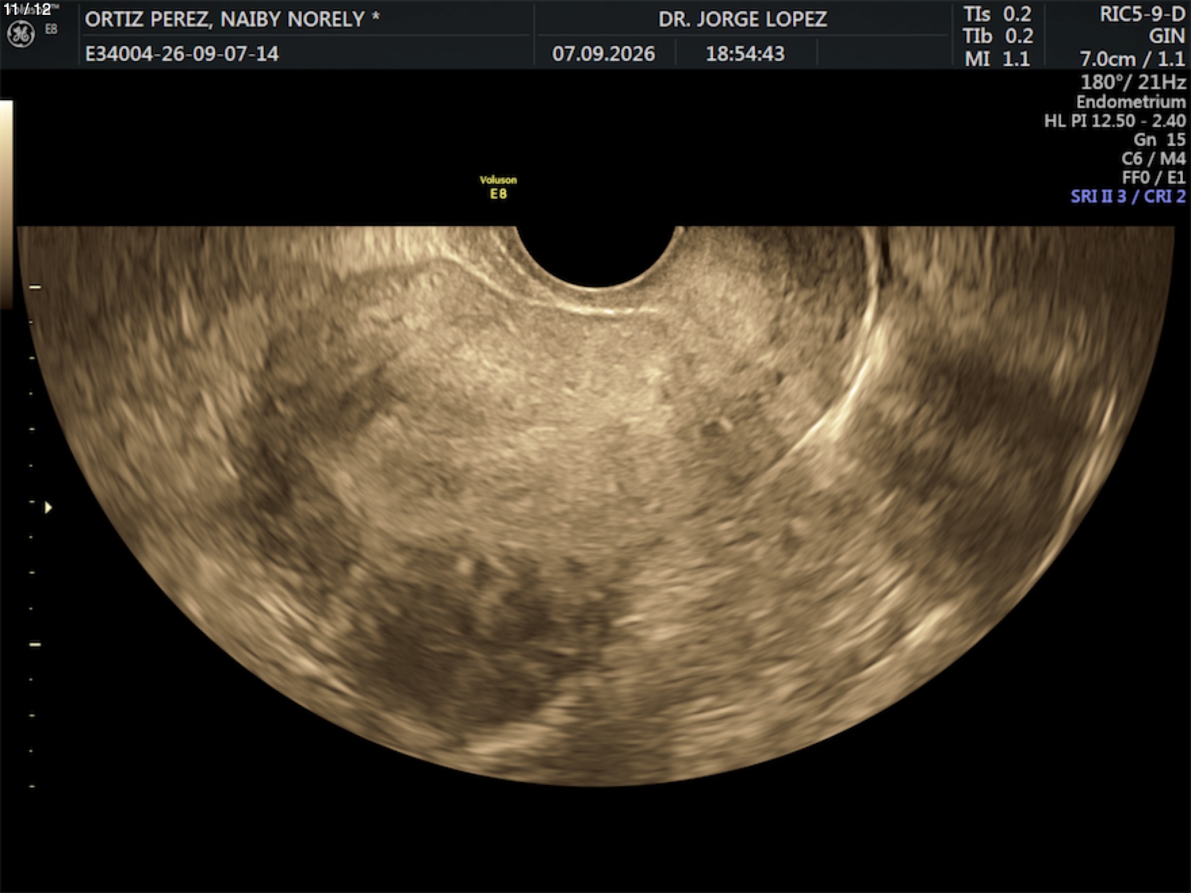
Task: Click the DR. JORGE LOPEZ field
Action: (742, 19)
